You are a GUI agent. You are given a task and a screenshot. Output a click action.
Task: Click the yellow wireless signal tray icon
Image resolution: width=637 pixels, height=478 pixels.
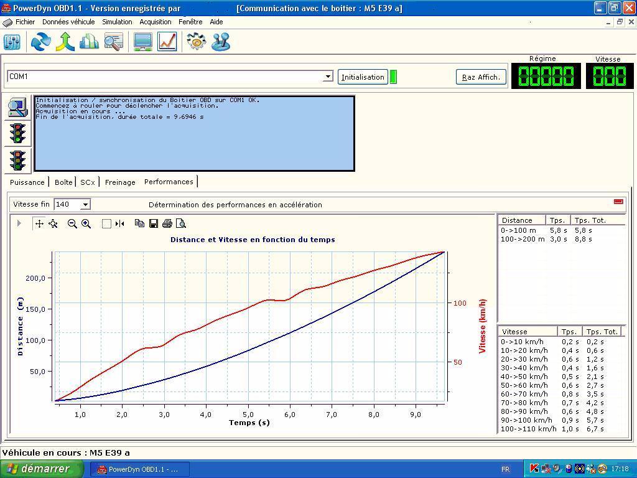pyautogui.click(x=580, y=469)
